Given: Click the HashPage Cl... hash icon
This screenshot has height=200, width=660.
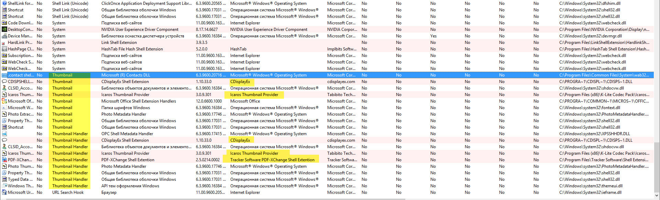Looking at the screenshot, I should pyautogui.click(x=4, y=49).
